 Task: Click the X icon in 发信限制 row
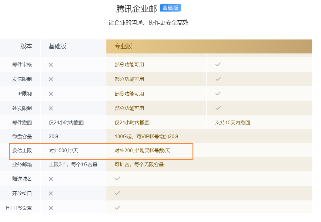(51, 79)
